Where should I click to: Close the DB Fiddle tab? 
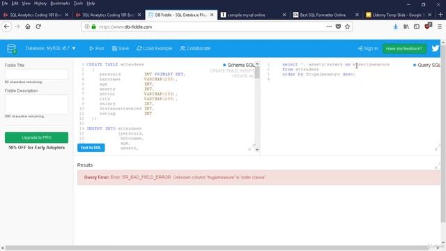pos(212,15)
